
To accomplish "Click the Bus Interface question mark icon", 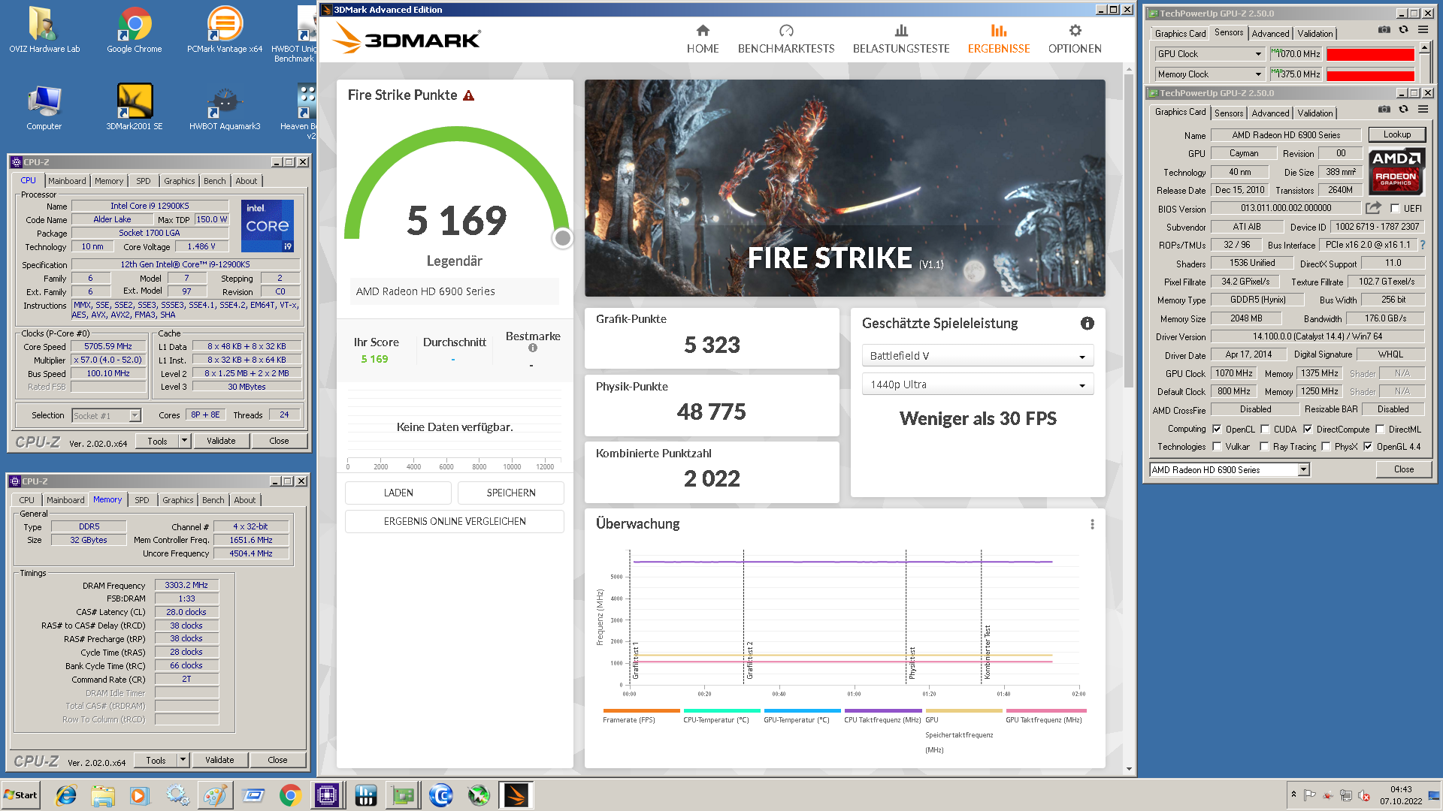I will click(x=1422, y=245).
